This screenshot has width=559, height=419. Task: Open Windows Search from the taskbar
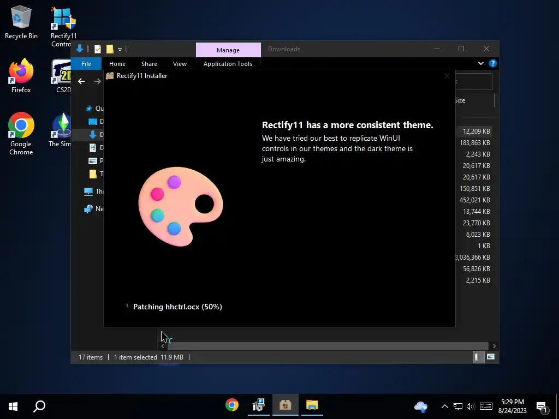coord(39,406)
